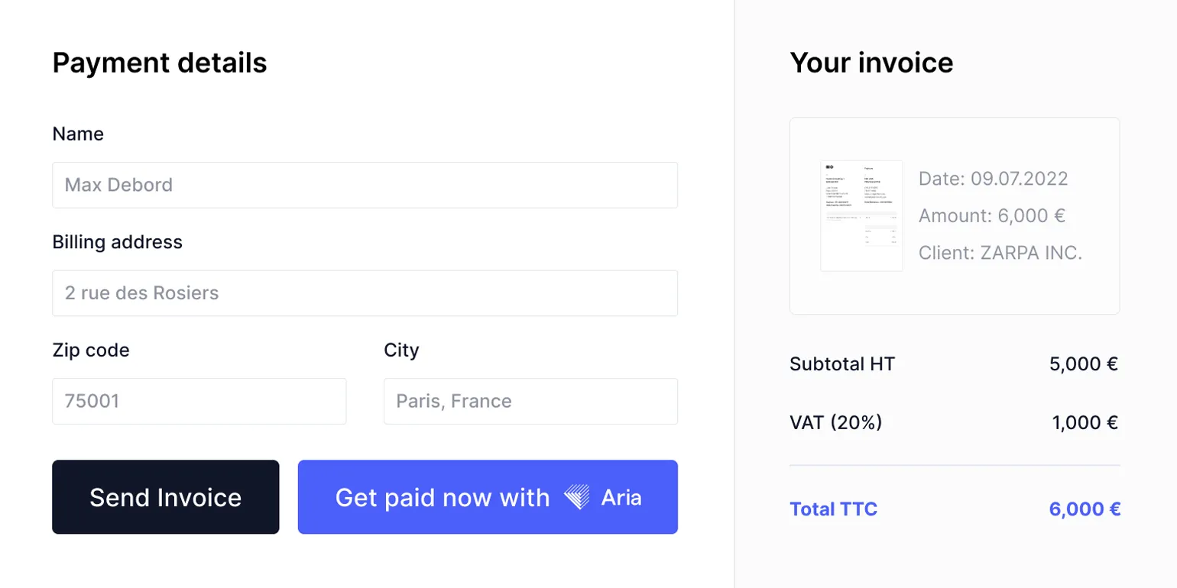Click the Client ZARPA INC. label
This screenshot has height=588, width=1177.
pos(1000,252)
